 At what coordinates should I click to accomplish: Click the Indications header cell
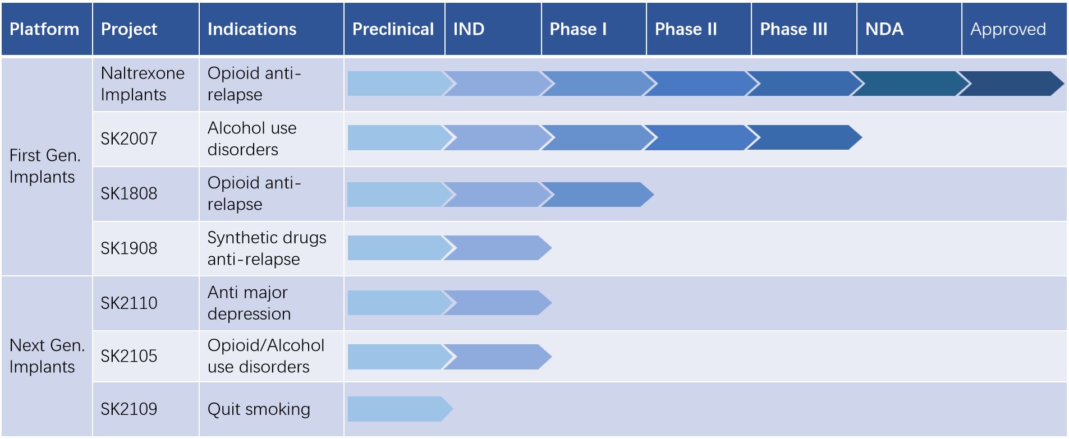[x=252, y=29]
